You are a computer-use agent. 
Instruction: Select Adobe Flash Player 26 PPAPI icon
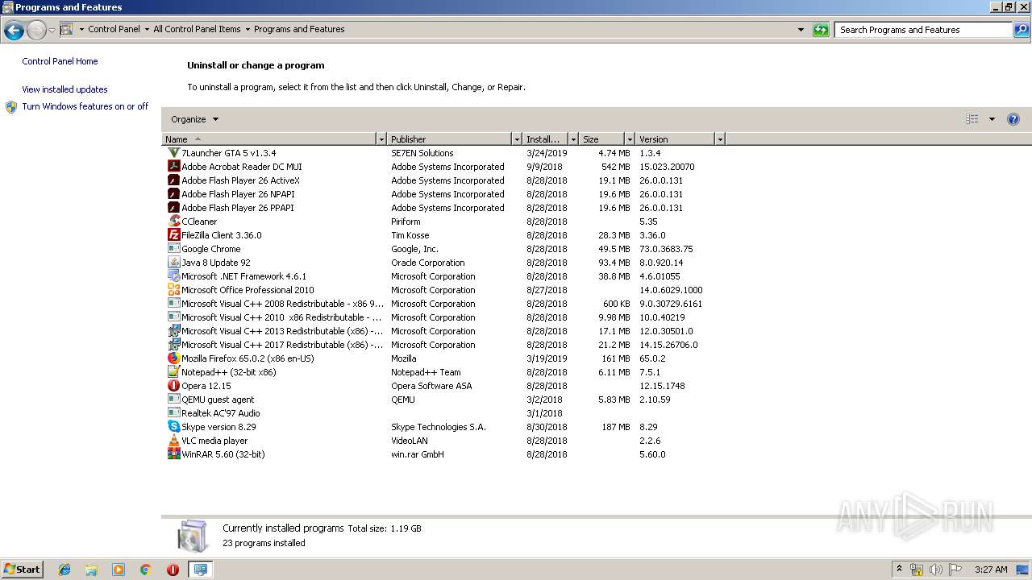click(x=173, y=208)
